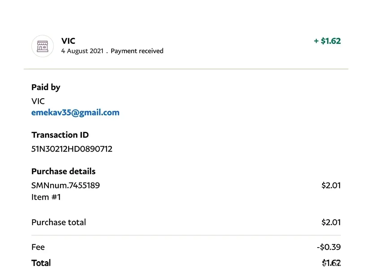Select transaction number 51N30212HD0890712
Screen dimensions: 371x280
pyautogui.click(x=72, y=149)
